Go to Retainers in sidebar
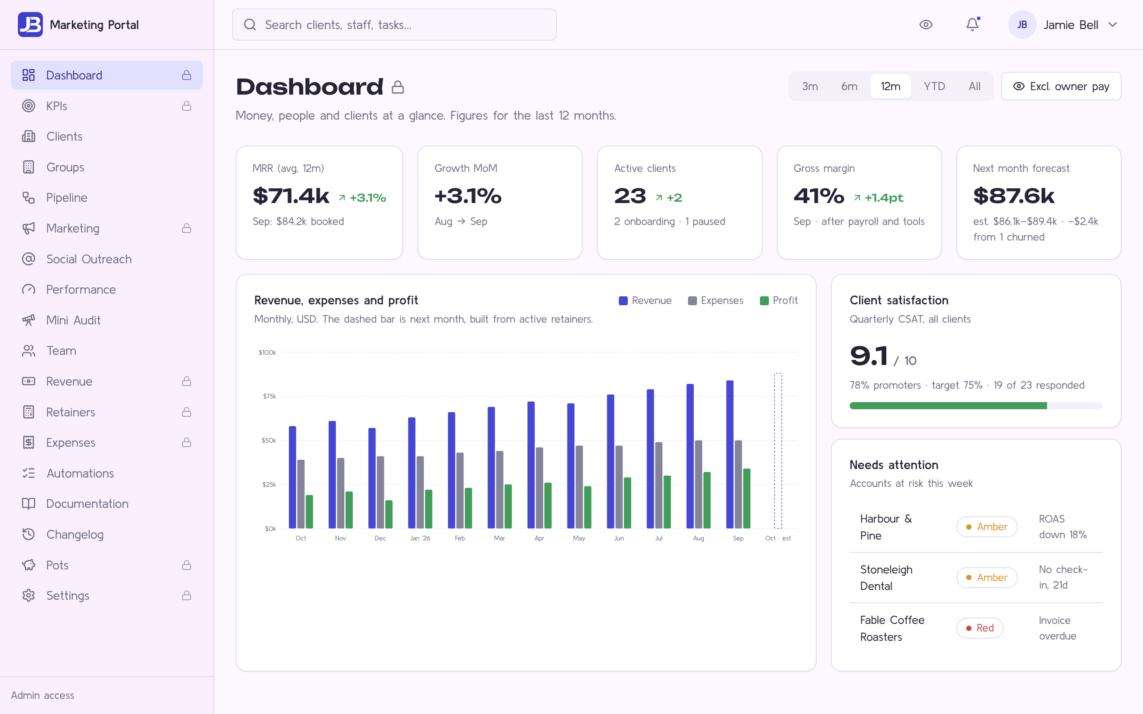Screen dimensions: 1143x714 point(107,412)
